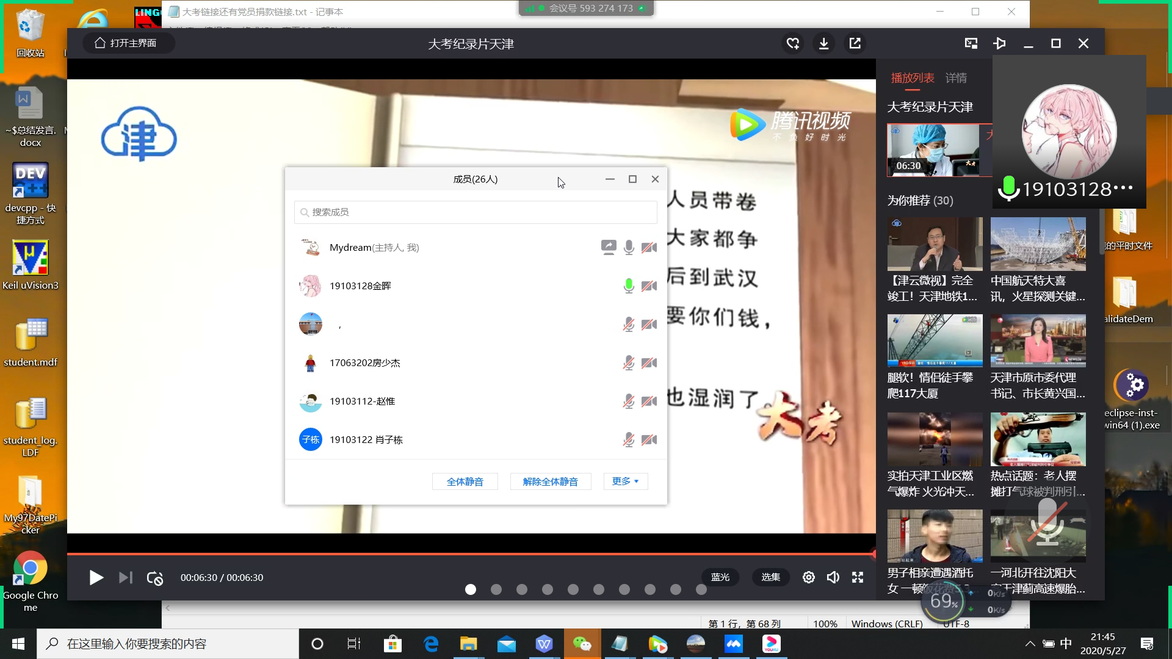Click the favorite heart icon in the player toolbar
Image resolution: width=1172 pixels, height=659 pixels.
(x=792, y=43)
